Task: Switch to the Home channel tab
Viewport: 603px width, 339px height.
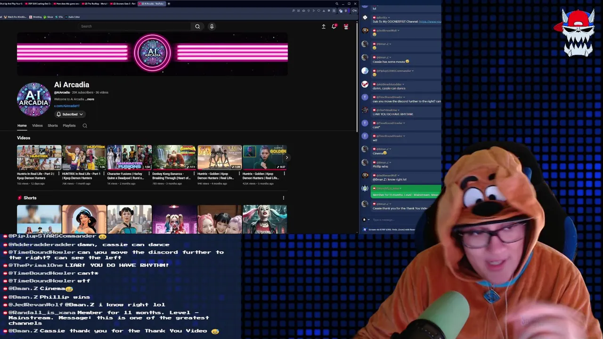Action: pos(22,126)
